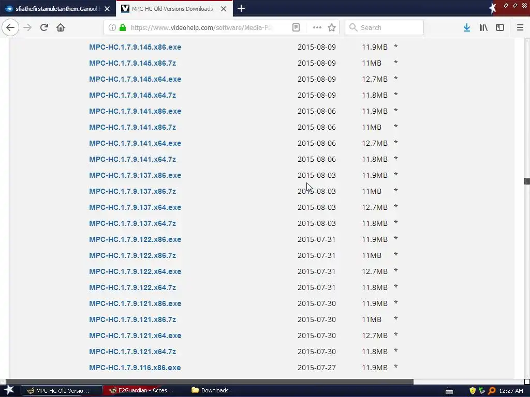This screenshot has width=530, height=397.
Task: Show site information icon in address bar
Action: point(112,27)
